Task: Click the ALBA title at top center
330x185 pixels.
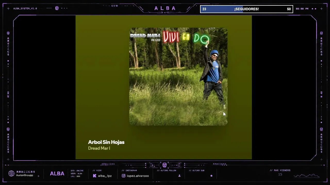Action: pos(165,8)
